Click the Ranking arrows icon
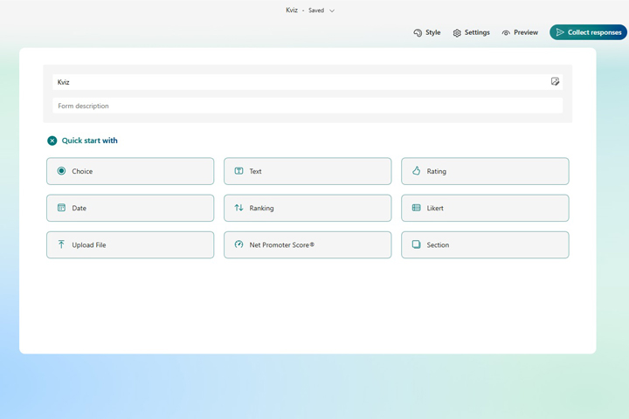The height and width of the screenshot is (419, 629). point(238,208)
